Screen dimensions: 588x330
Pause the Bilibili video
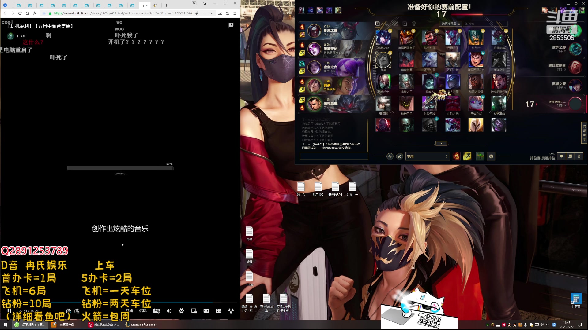point(9,311)
